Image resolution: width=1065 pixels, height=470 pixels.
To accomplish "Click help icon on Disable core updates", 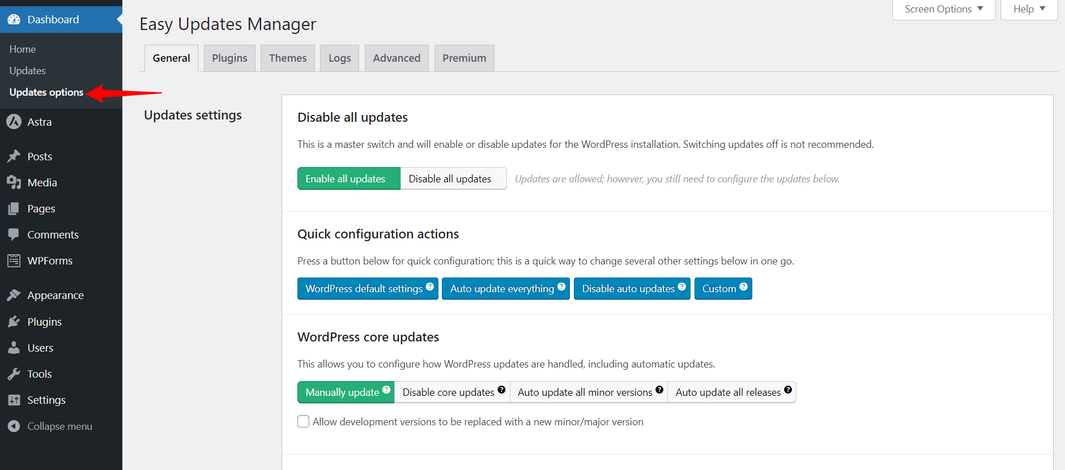I will (x=501, y=390).
